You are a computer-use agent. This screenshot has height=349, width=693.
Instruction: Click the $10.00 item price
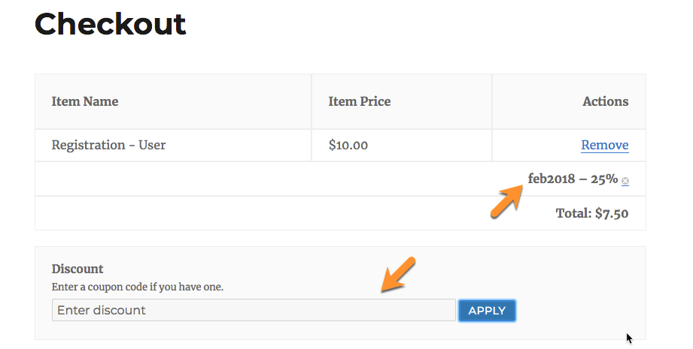348,146
